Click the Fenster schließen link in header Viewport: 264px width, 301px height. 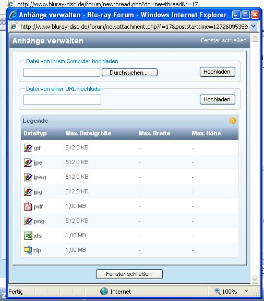(223, 41)
